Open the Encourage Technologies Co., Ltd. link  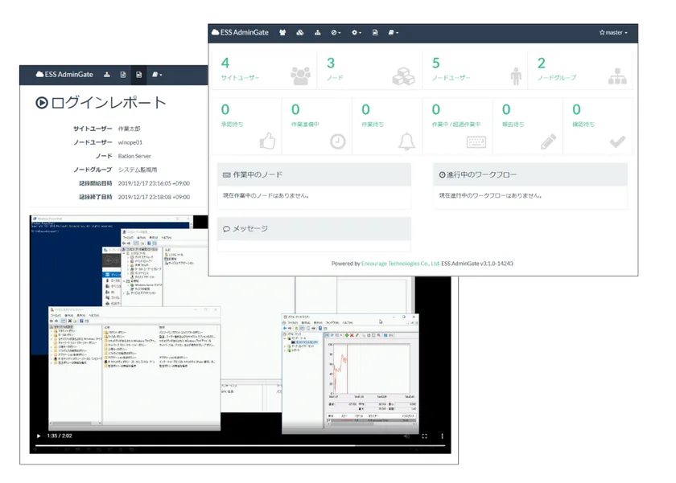coord(400,264)
